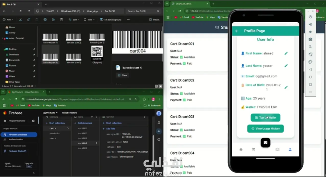Select the QR(ispaid) file thumbnail
Viewport: 326px width, 177px height.
click(97, 55)
